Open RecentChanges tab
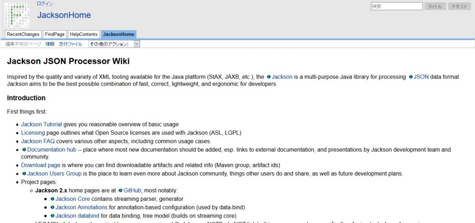 click(23, 34)
